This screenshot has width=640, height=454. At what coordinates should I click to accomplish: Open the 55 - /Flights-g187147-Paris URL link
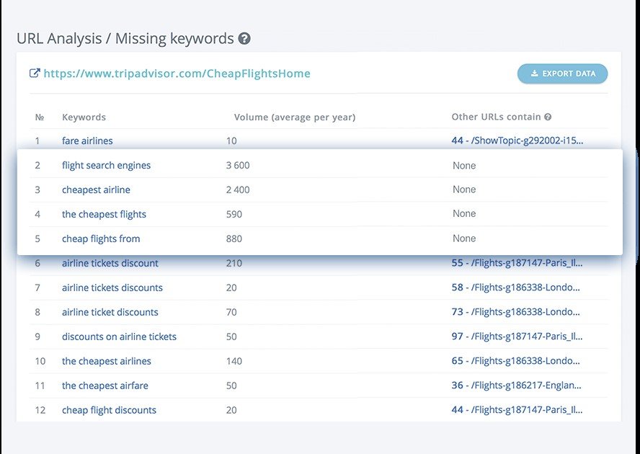[x=517, y=263]
